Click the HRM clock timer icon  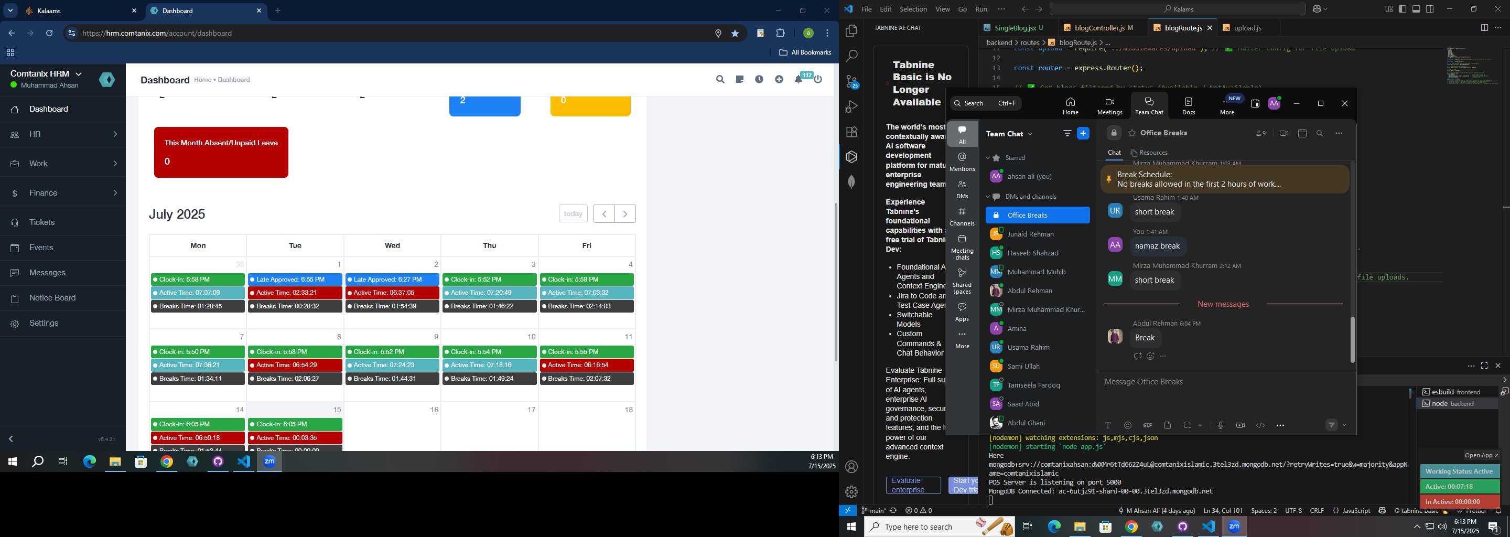pos(759,79)
